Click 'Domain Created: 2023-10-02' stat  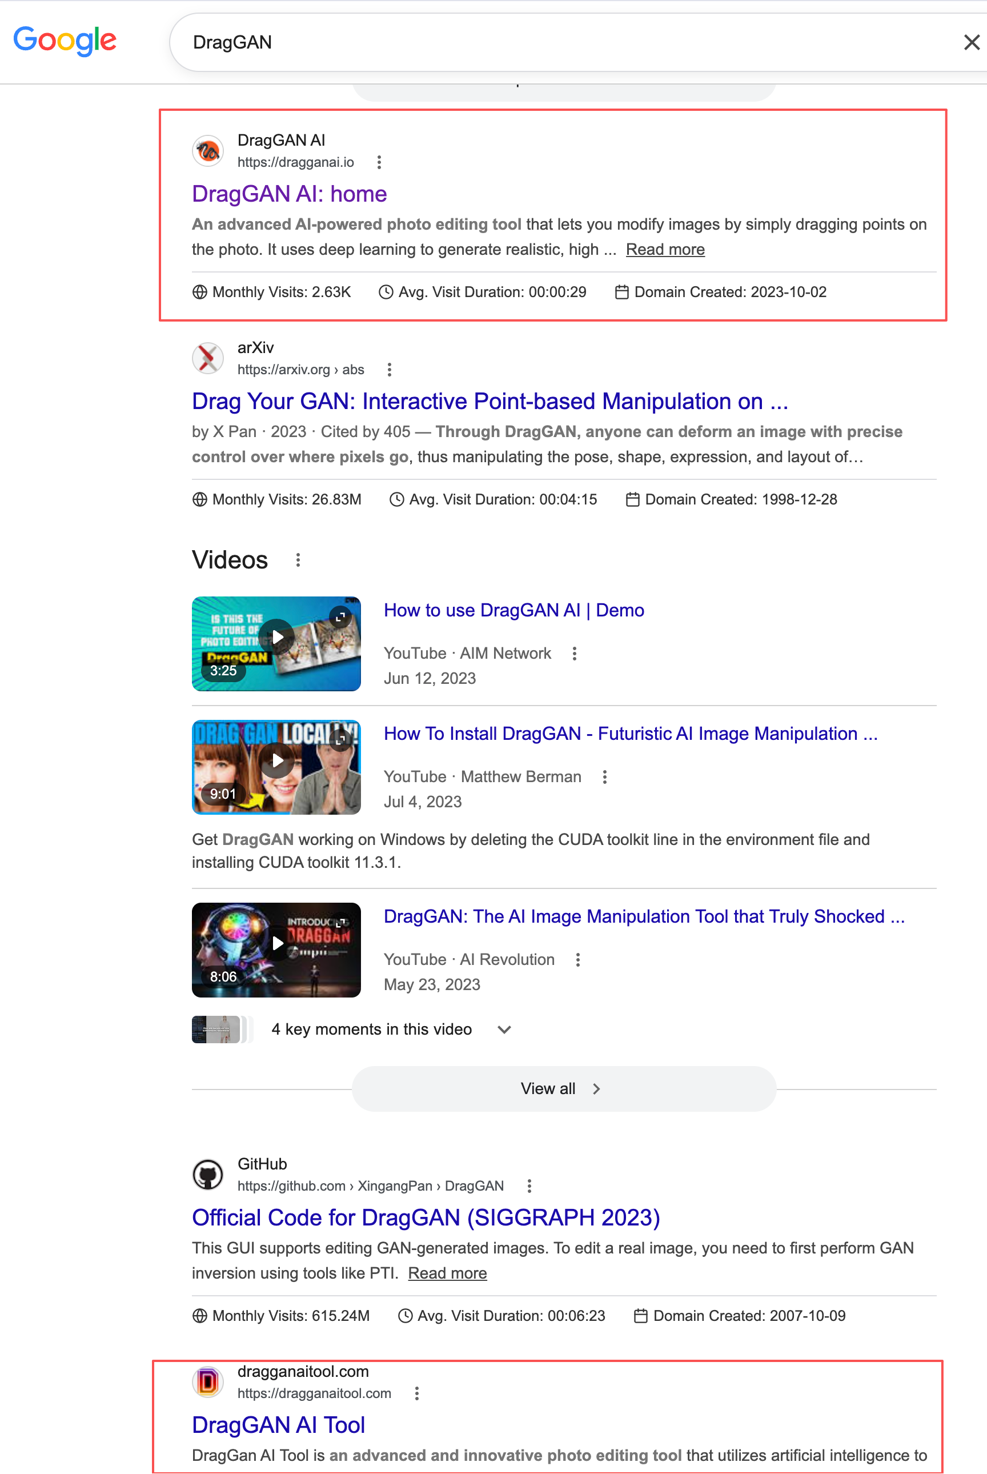tap(721, 292)
